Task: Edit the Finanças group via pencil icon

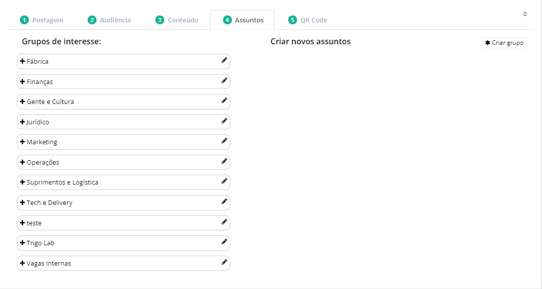Action: [224, 81]
